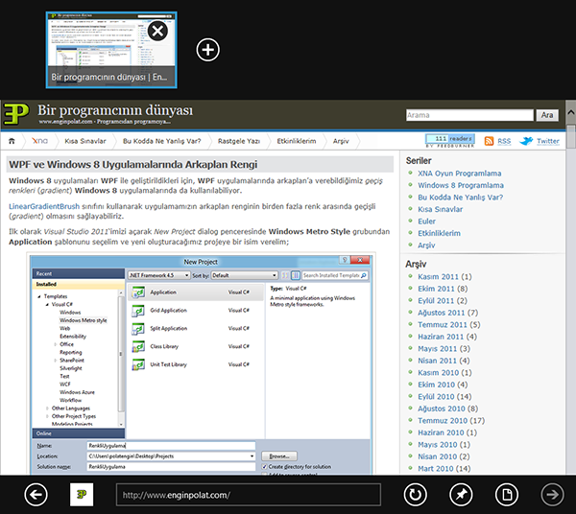Close the open browser tab thumbnail
The width and height of the screenshot is (576, 514).
(x=158, y=31)
